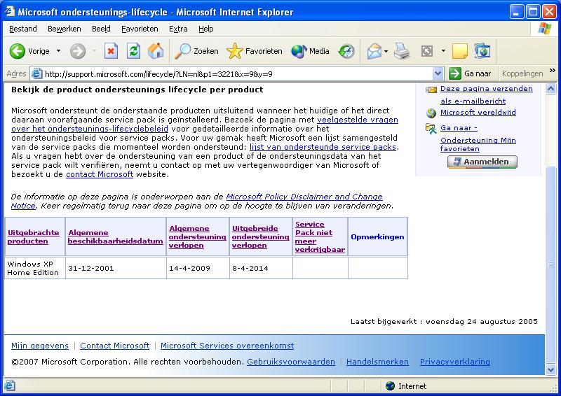
Task: Open lijst van ondersteunde service packs link
Action: [x=323, y=147]
